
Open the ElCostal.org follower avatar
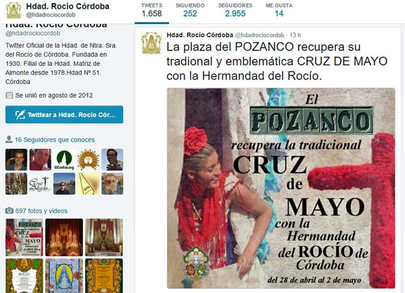click(x=64, y=159)
